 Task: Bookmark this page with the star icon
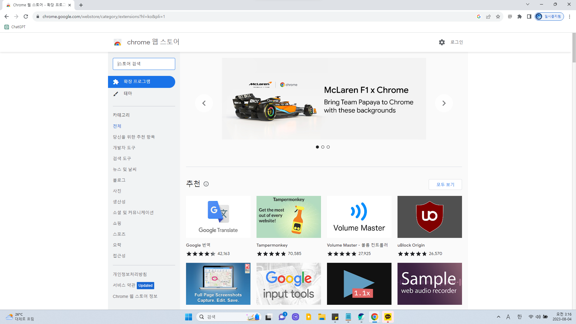[498, 16]
